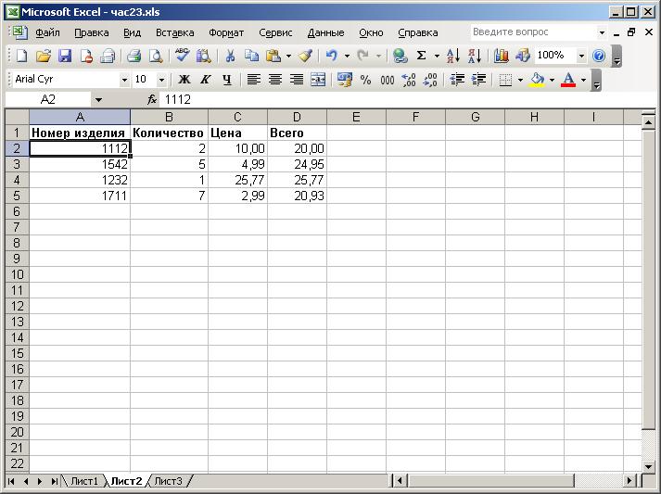The width and height of the screenshot is (661, 494).
Task: Open Print Preview from the toolbar
Action: click(156, 56)
